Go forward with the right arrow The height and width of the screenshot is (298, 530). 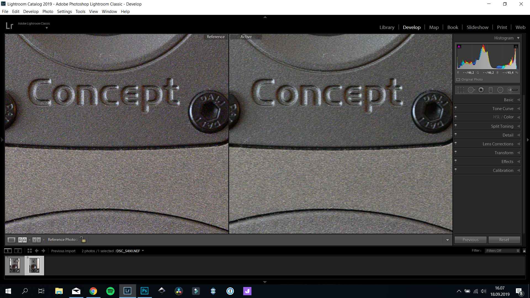[x=43, y=251]
